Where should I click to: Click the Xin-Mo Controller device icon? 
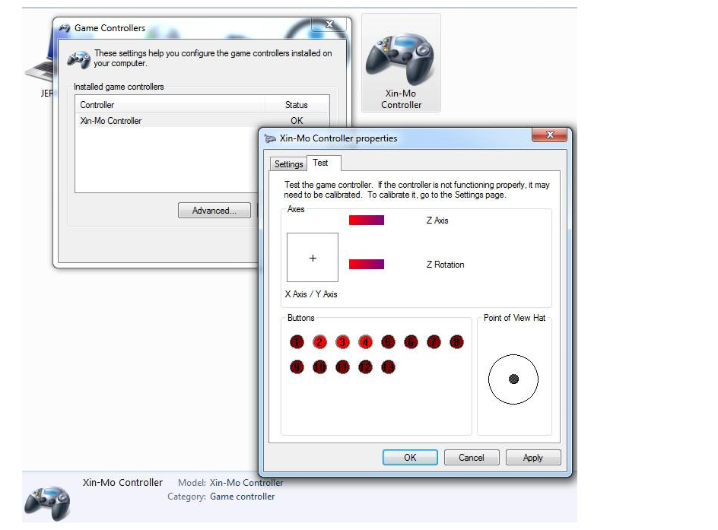[401, 62]
